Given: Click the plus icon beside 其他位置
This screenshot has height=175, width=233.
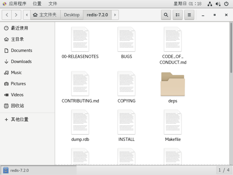Looking at the screenshot, I should [6, 120].
